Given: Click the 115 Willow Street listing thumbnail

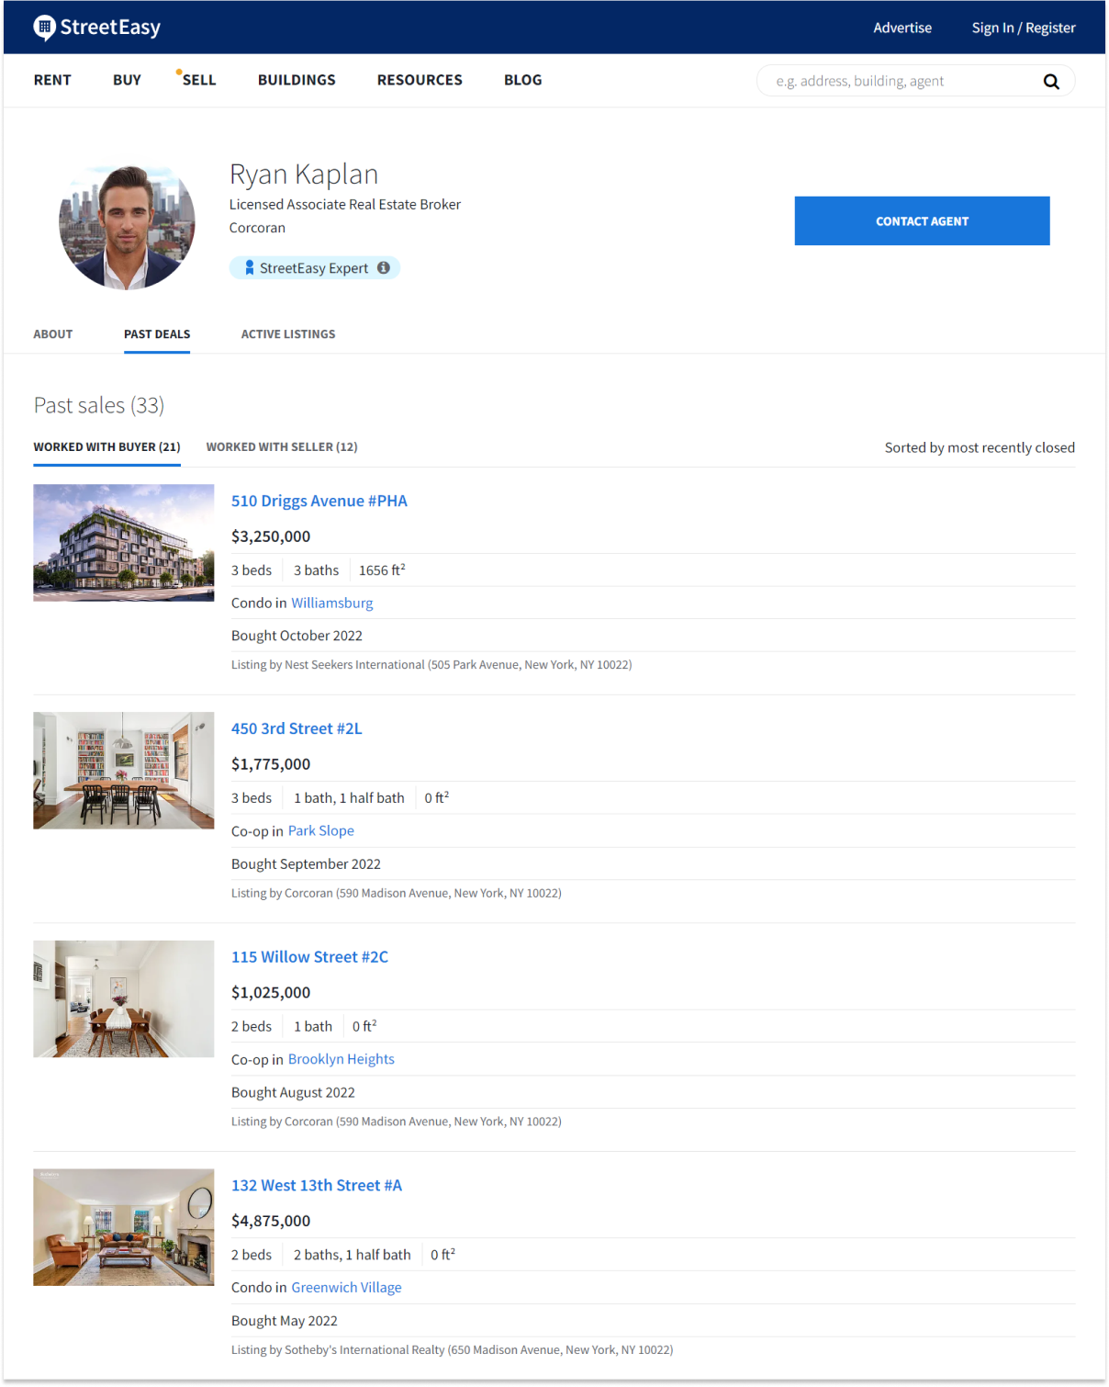Looking at the screenshot, I should 124,998.
